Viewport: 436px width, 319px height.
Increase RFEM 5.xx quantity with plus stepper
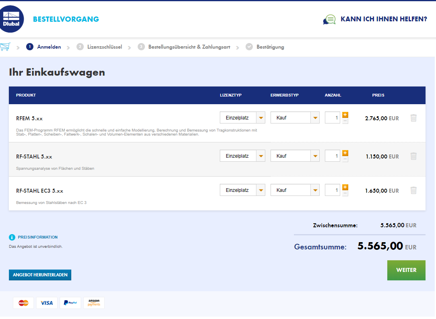pos(345,115)
